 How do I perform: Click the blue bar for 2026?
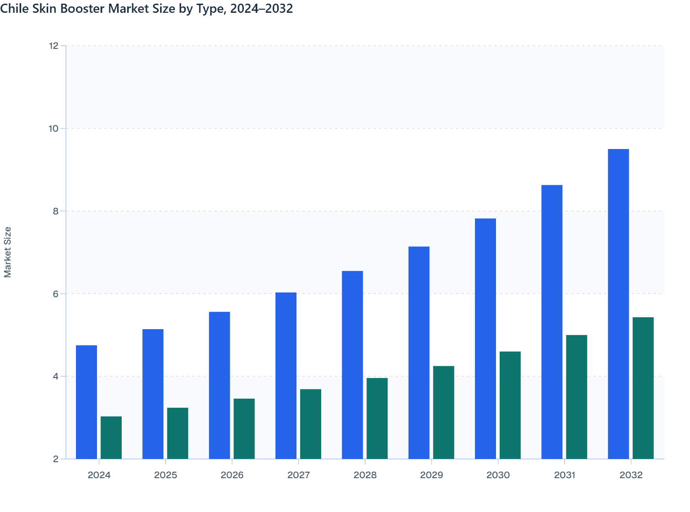pos(219,384)
